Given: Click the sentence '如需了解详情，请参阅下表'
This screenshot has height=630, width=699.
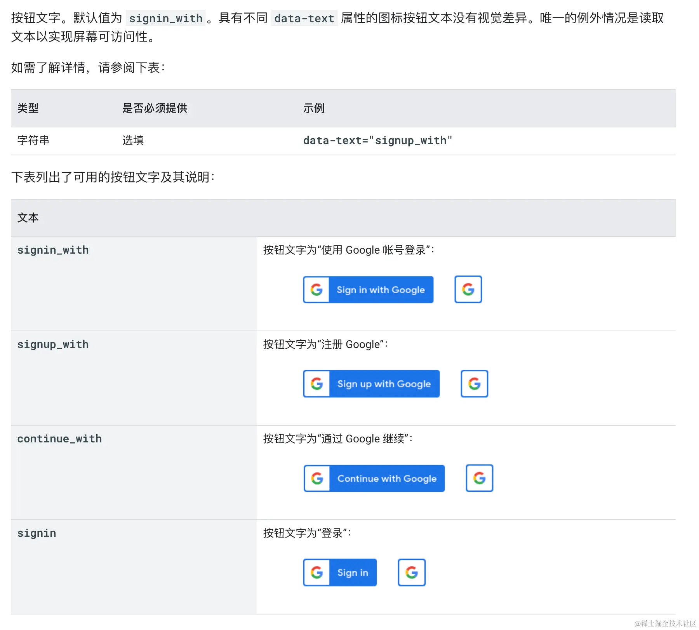Looking at the screenshot, I should (88, 68).
